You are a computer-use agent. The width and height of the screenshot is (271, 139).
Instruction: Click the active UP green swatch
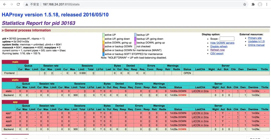click(x=103, y=35)
